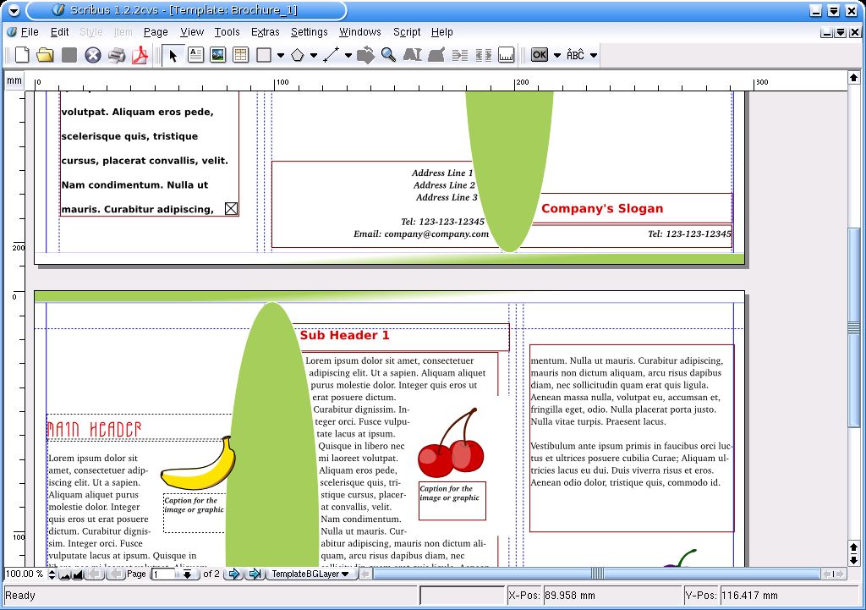This screenshot has height=610, width=866.
Task: Open the shape tool dropdown arrow
Action: (x=281, y=55)
